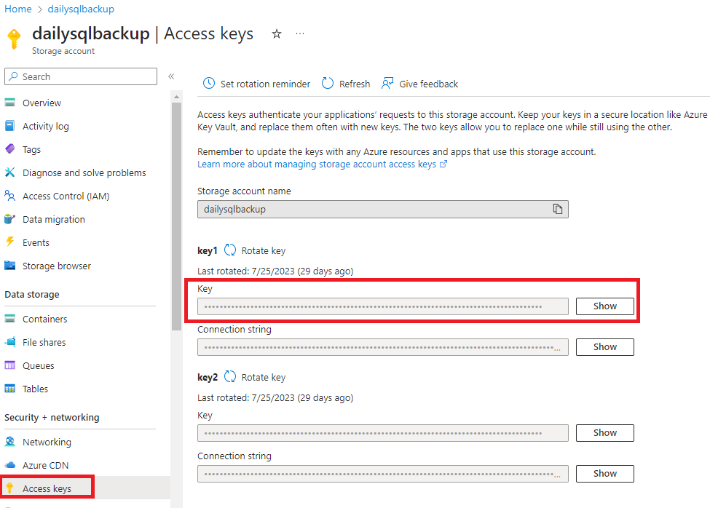Click the Azure CDN cloud icon
710x508 pixels.
click(x=10, y=465)
